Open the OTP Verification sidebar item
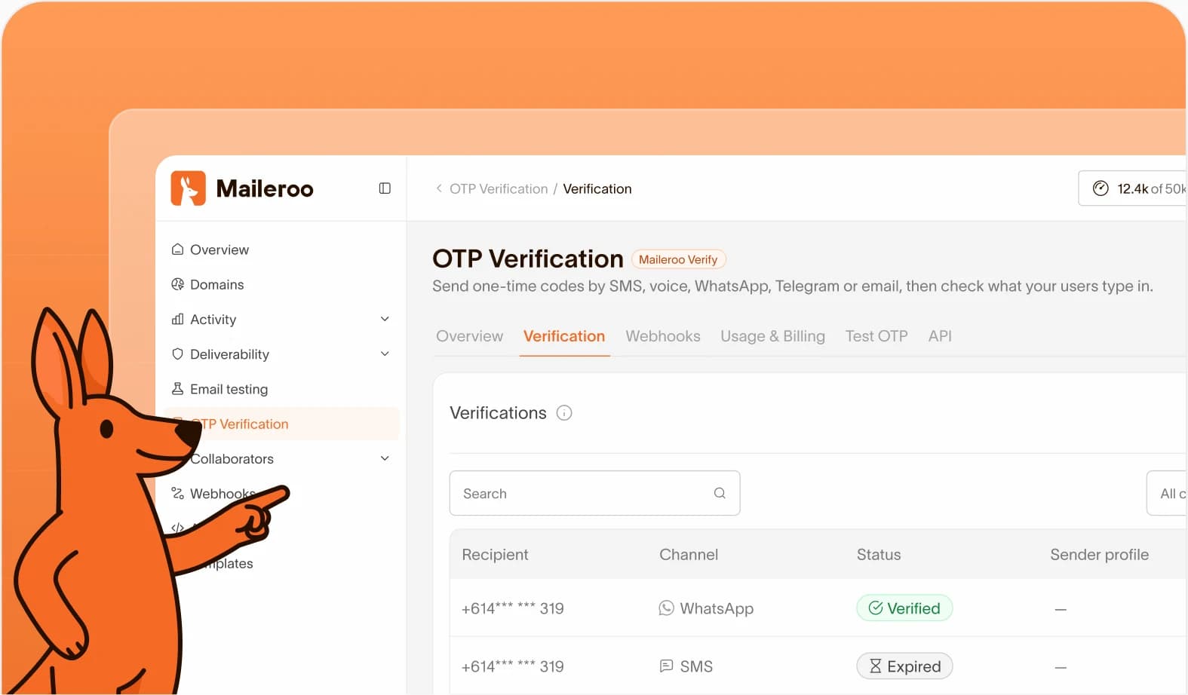 pos(281,424)
